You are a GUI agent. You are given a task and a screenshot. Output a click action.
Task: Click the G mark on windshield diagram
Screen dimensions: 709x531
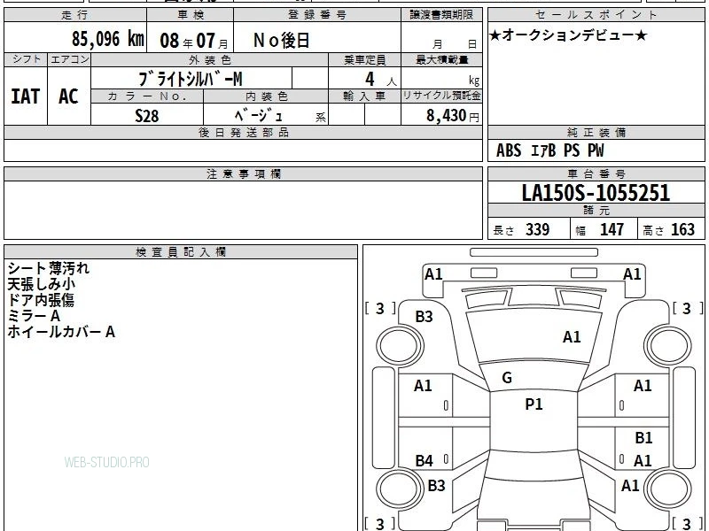click(x=507, y=378)
